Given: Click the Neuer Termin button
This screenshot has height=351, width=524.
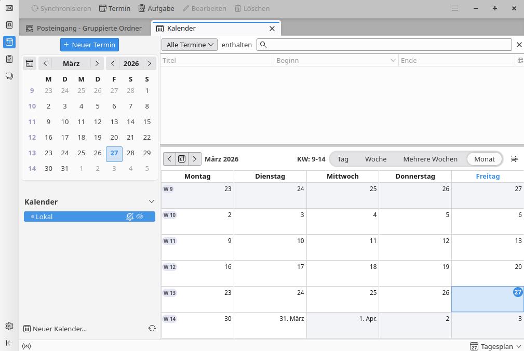Looking at the screenshot, I should coord(89,45).
